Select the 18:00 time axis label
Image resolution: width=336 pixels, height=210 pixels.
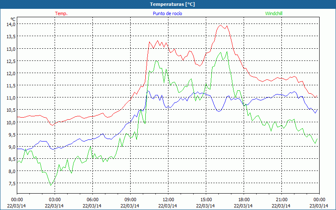pos(244,199)
